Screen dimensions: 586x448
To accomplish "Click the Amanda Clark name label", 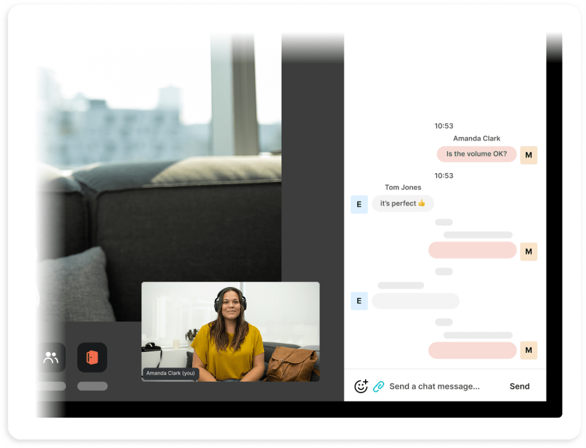I will coord(477,138).
